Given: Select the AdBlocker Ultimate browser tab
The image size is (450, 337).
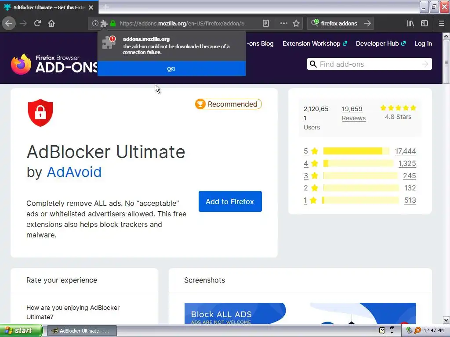Looking at the screenshot, I should pos(49,7).
